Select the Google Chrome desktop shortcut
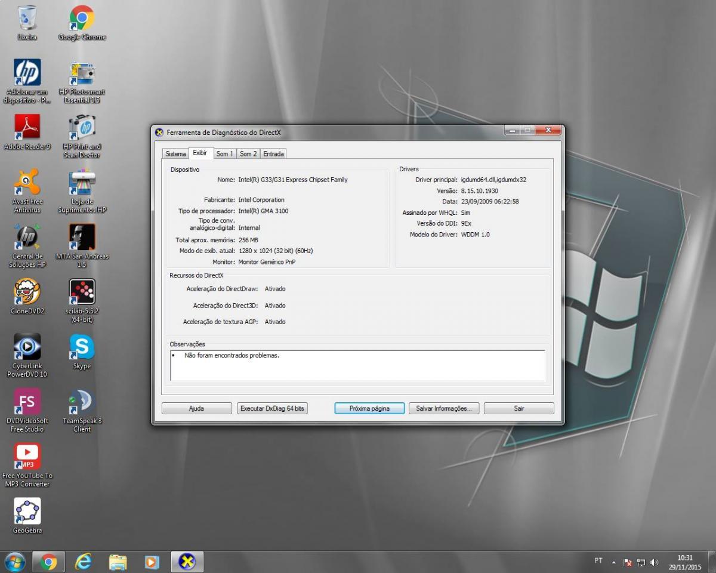 click(x=82, y=23)
